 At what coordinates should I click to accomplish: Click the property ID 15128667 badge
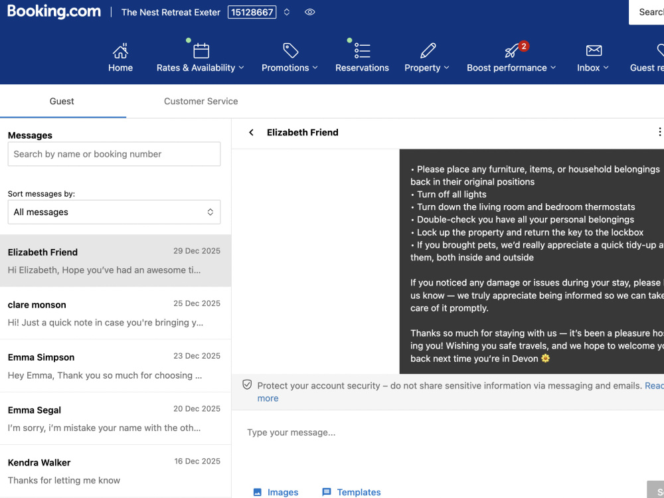(252, 12)
